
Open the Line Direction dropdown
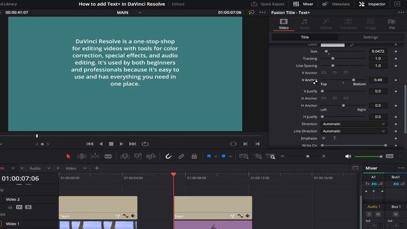tap(354, 131)
